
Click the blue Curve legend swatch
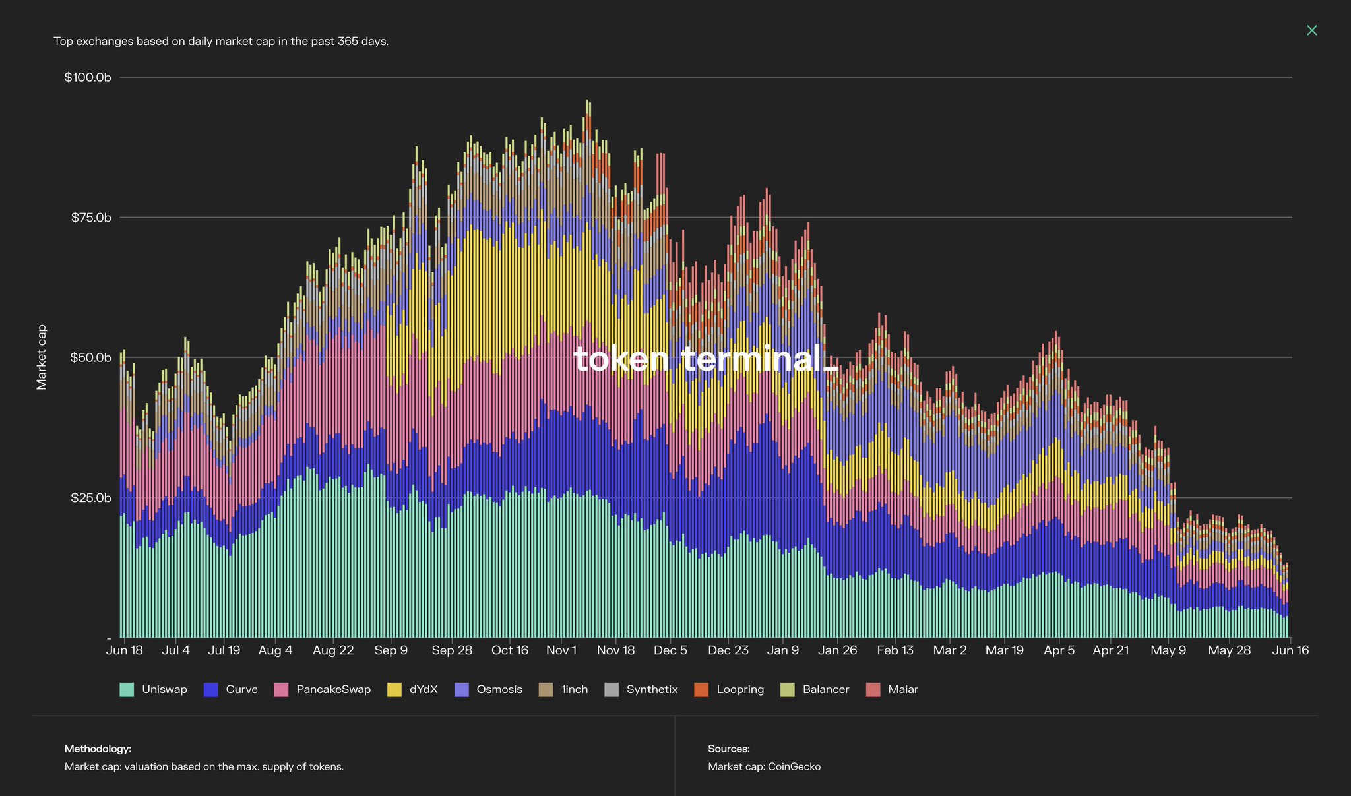(x=212, y=689)
